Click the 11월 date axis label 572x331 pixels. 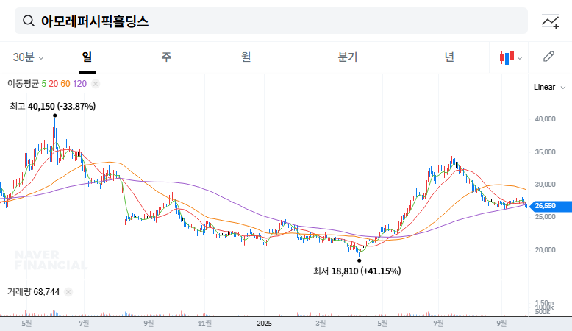click(204, 324)
